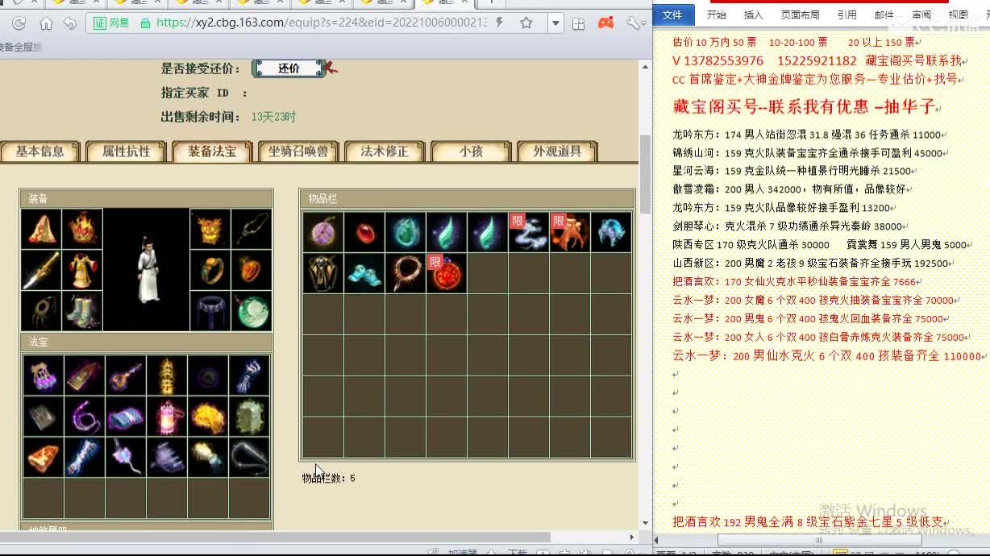990x556 pixels.
Task: Open the 引用 ribbon tab in Word
Action: (846, 15)
